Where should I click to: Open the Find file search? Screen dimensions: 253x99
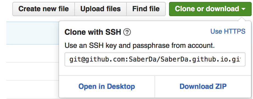(146, 9)
